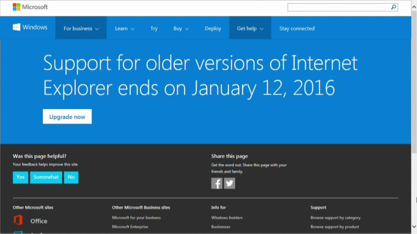Image resolution: width=417 pixels, height=234 pixels.
Task: Click the 'Other Microsoft Business sites' heading
Action: click(x=141, y=207)
